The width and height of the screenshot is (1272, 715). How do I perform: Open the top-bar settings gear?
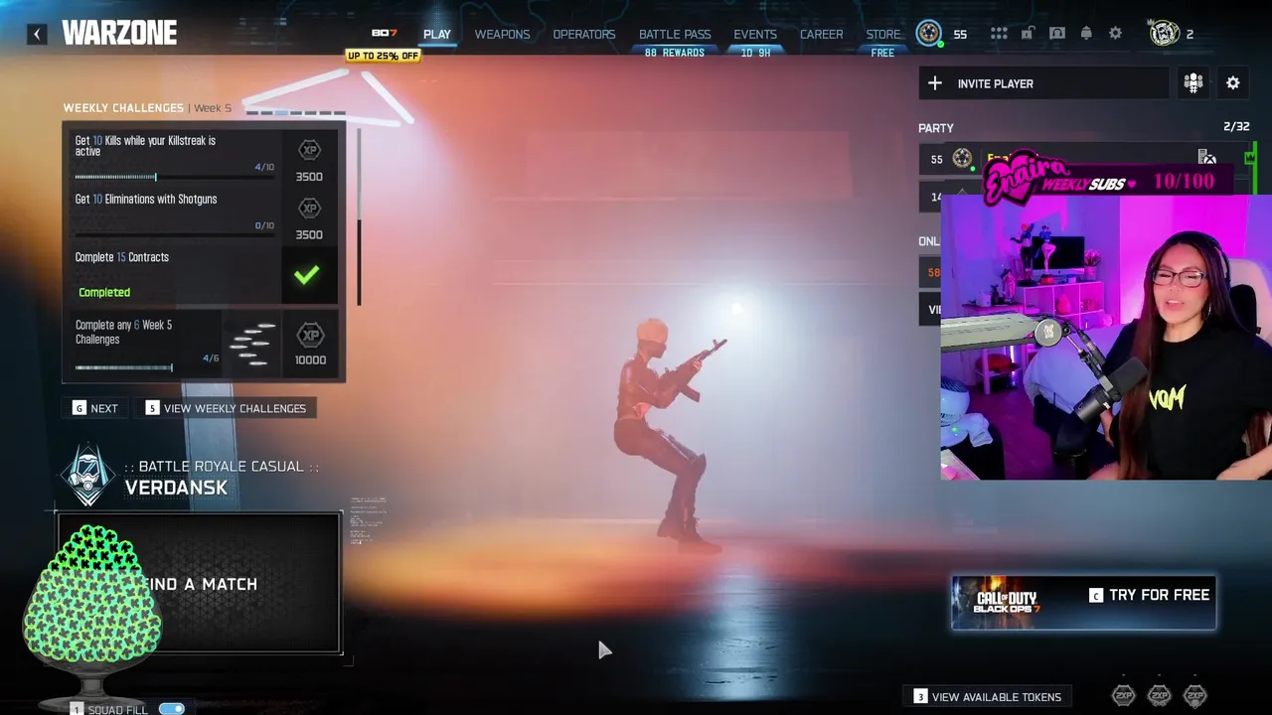pyautogui.click(x=1116, y=34)
